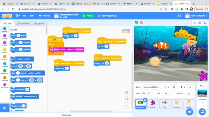Open the Choose a Sprite cat button
The image size is (209, 117).
(x=190, y=112)
